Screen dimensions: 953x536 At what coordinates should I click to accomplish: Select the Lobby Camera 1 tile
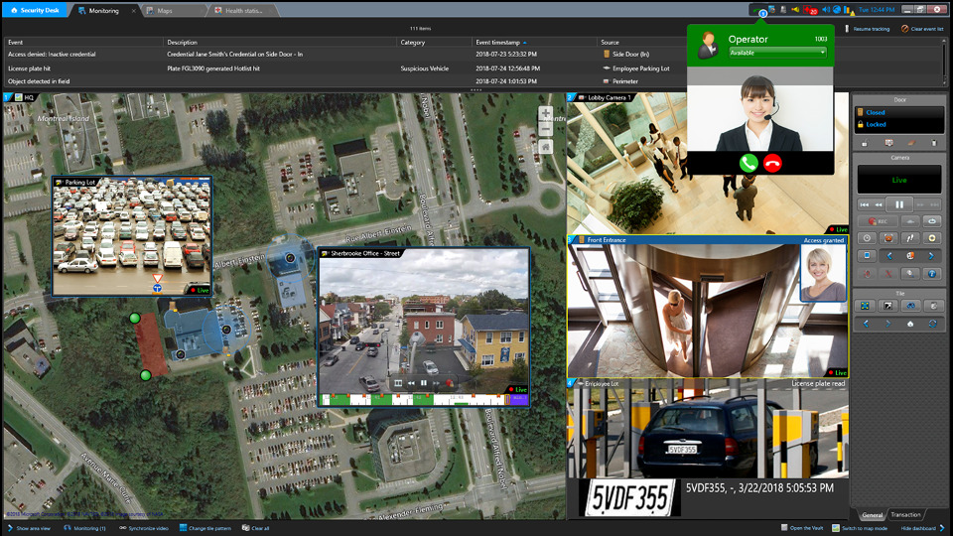click(708, 164)
